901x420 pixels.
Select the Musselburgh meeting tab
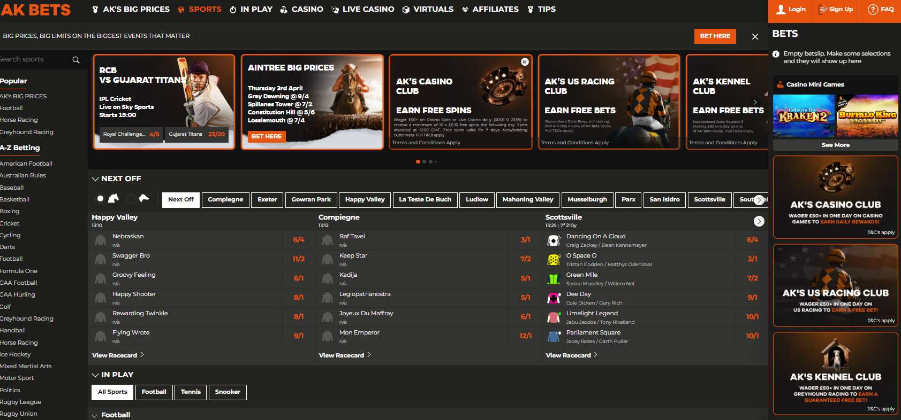[587, 199]
